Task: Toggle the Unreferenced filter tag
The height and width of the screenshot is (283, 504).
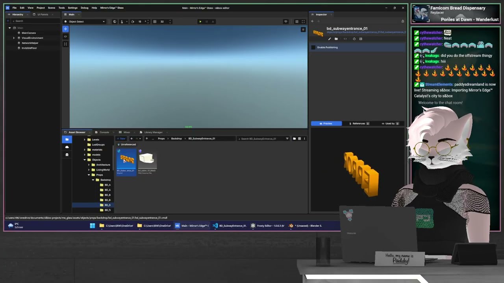Action: (x=127, y=145)
